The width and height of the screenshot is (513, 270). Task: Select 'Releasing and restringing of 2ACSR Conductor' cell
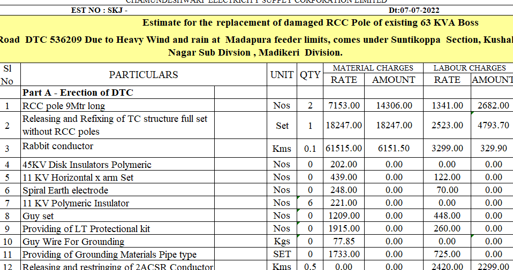[118, 265]
